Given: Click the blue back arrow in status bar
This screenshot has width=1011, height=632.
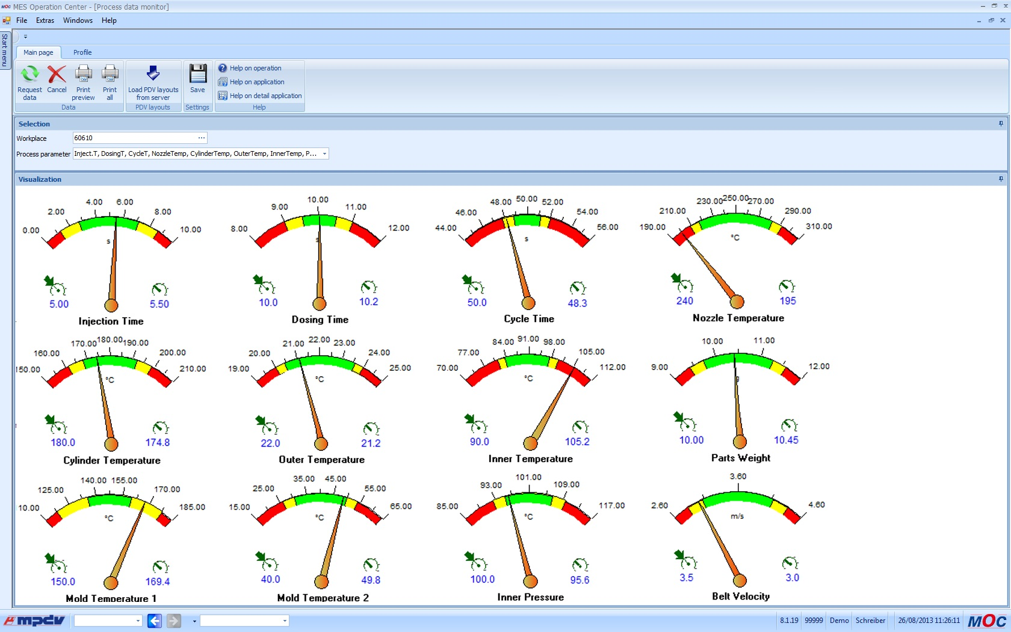Looking at the screenshot, I should point(155,621).
